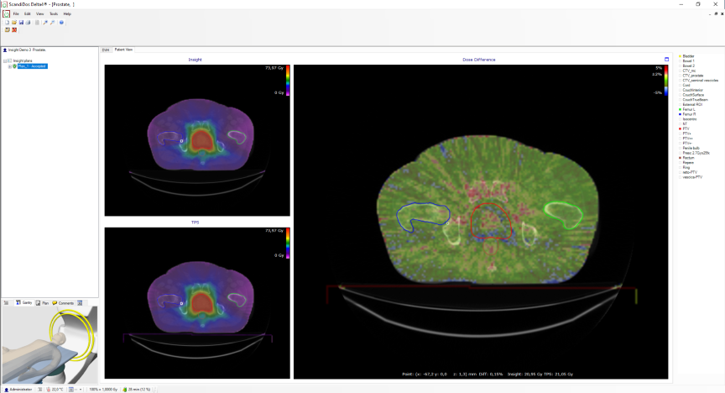The height and width of the screenshot is (393, 725).
Task: Open the Tools menu
Action: (53, 14)
